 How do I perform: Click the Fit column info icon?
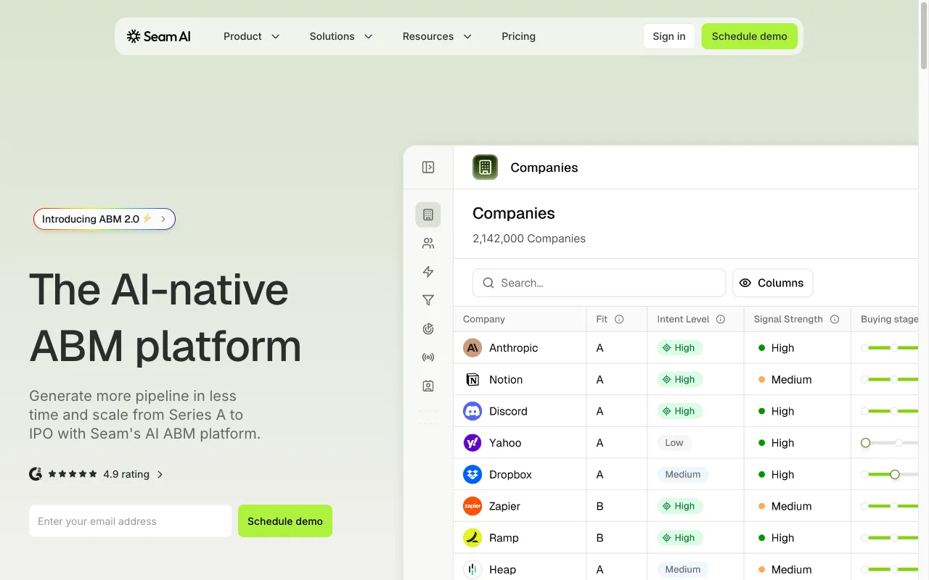[619, 319]
